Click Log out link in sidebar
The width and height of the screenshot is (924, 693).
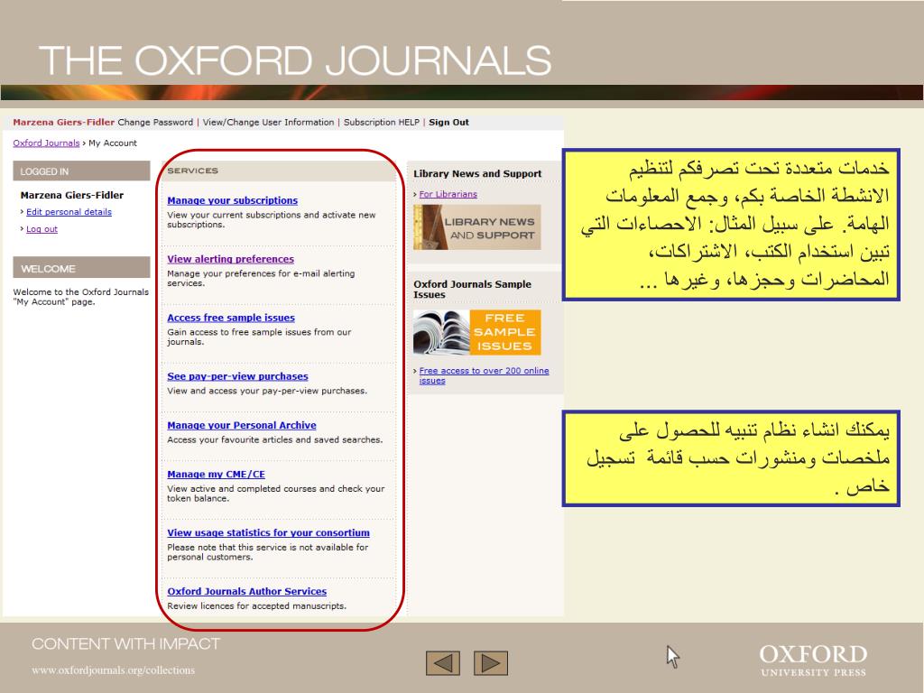(x=42, y=229)
